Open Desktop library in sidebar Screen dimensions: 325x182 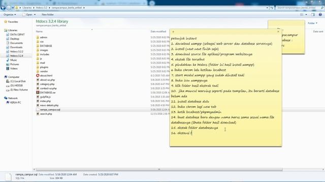click(15, 39)
